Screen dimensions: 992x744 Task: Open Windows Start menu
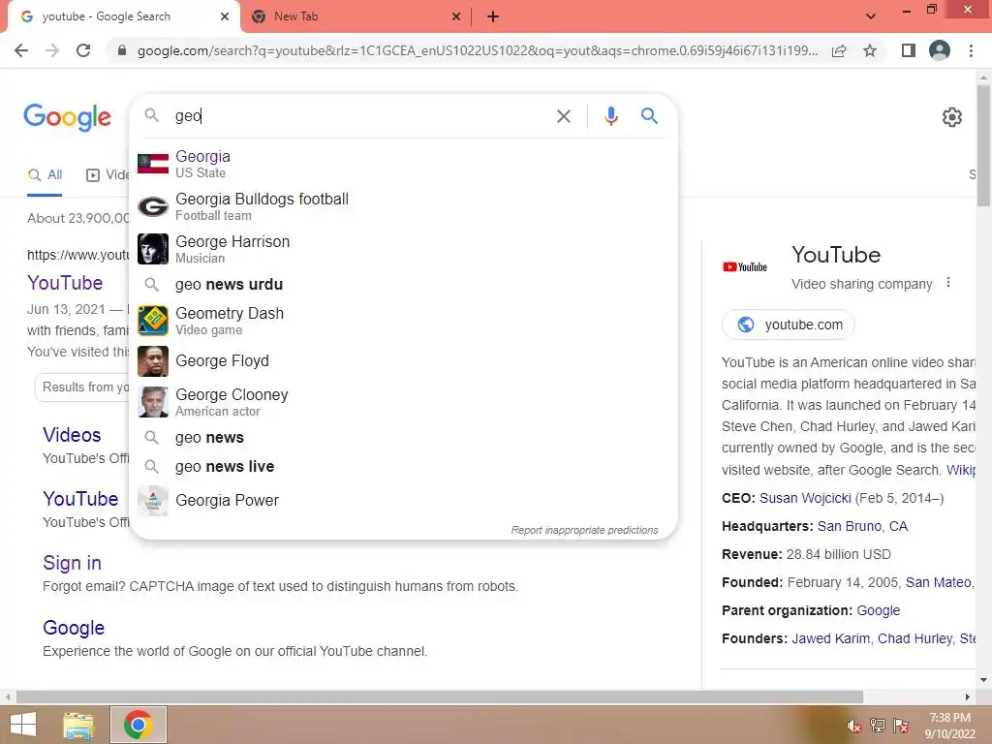tap(23, 725)
